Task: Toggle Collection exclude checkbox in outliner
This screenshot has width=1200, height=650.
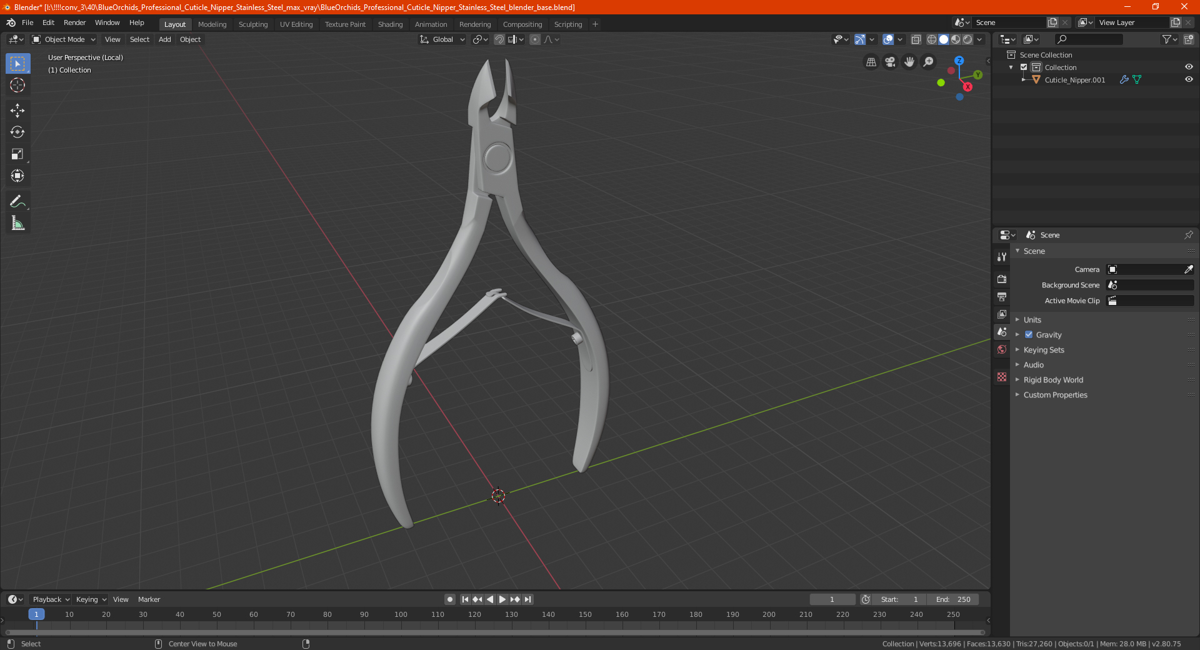Action: 1024,67
